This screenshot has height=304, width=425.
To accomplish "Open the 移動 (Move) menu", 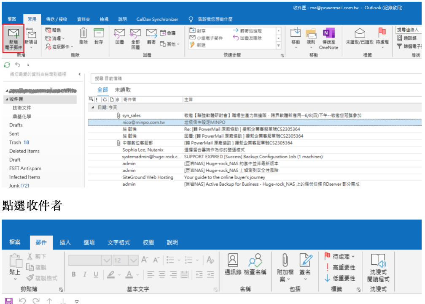I will click(x=296, y=38).
